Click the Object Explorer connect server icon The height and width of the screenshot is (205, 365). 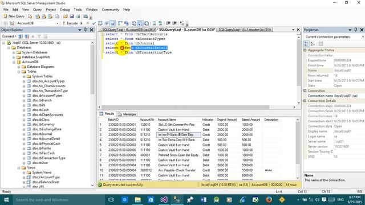coord(21,36)
